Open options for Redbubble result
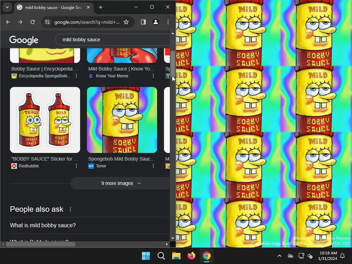 point(76,166)
